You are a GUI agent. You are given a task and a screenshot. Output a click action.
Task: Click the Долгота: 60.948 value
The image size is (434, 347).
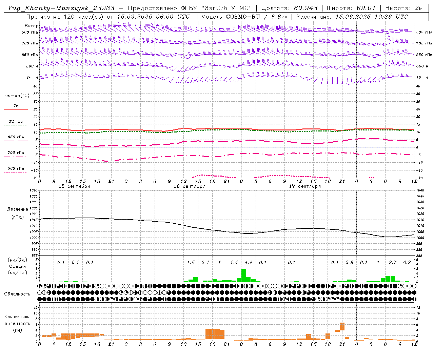pyautogui.click(x=290, y=8)
